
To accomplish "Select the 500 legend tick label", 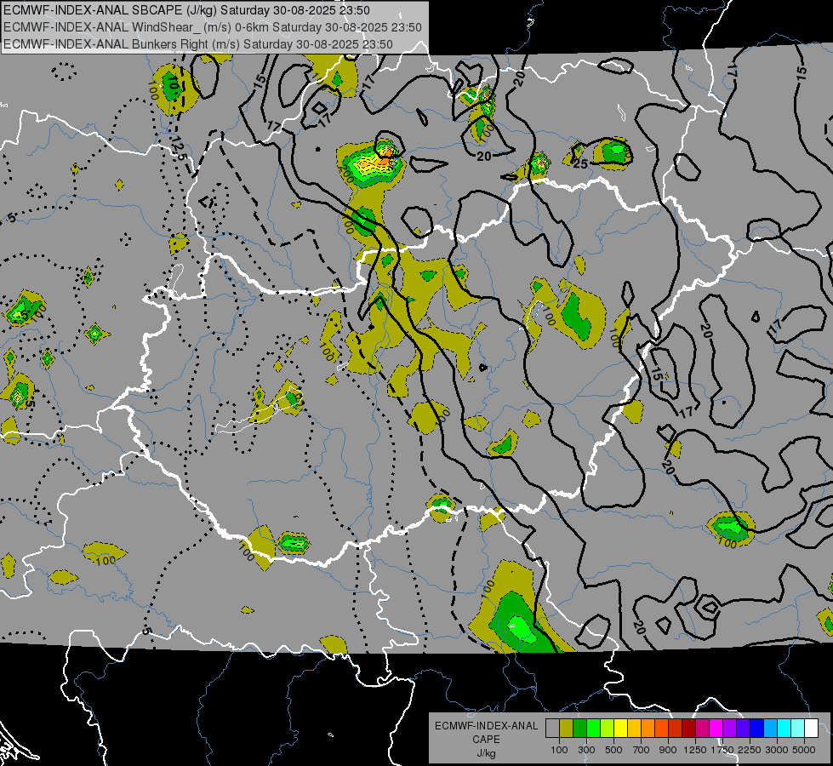I will 613,750.
